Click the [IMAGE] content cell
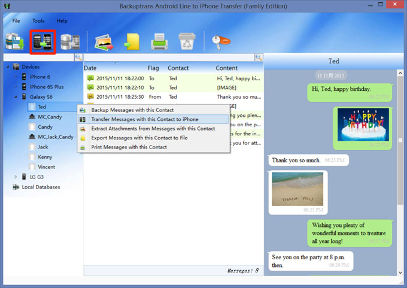 [227, 88]
